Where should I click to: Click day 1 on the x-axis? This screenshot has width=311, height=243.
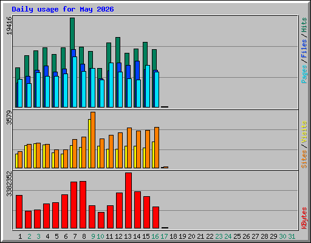point(20,236)
